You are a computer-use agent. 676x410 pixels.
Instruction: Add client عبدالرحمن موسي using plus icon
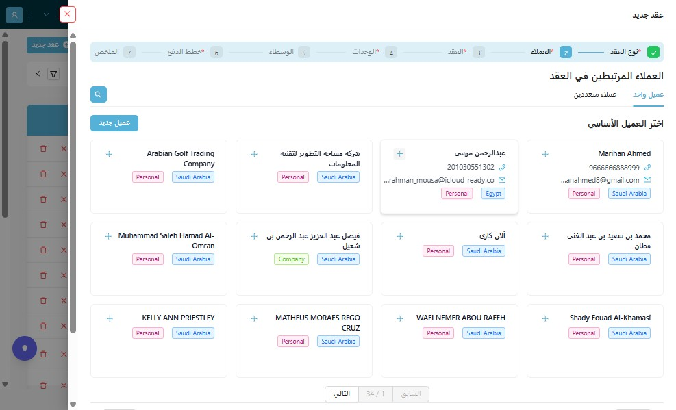(x=400, y=154)
